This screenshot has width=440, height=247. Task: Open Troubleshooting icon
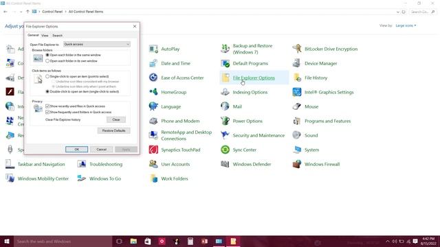click(82, 164)
